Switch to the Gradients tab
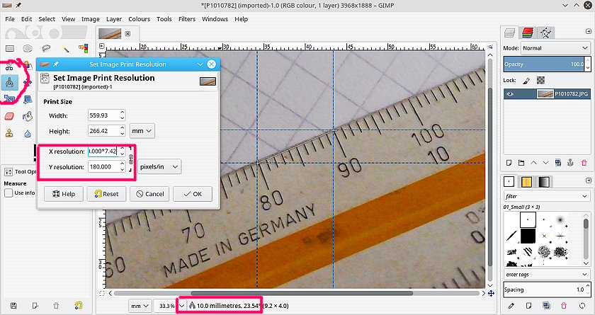595x315 pixels. (544, 182)
